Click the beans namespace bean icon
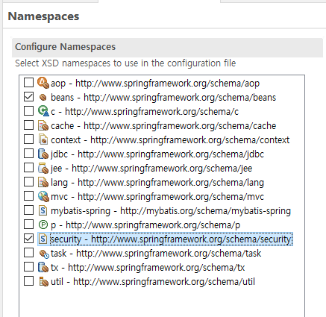Image resolution: width=326 pixels, height=317 pixels. (x=43, y=97)
